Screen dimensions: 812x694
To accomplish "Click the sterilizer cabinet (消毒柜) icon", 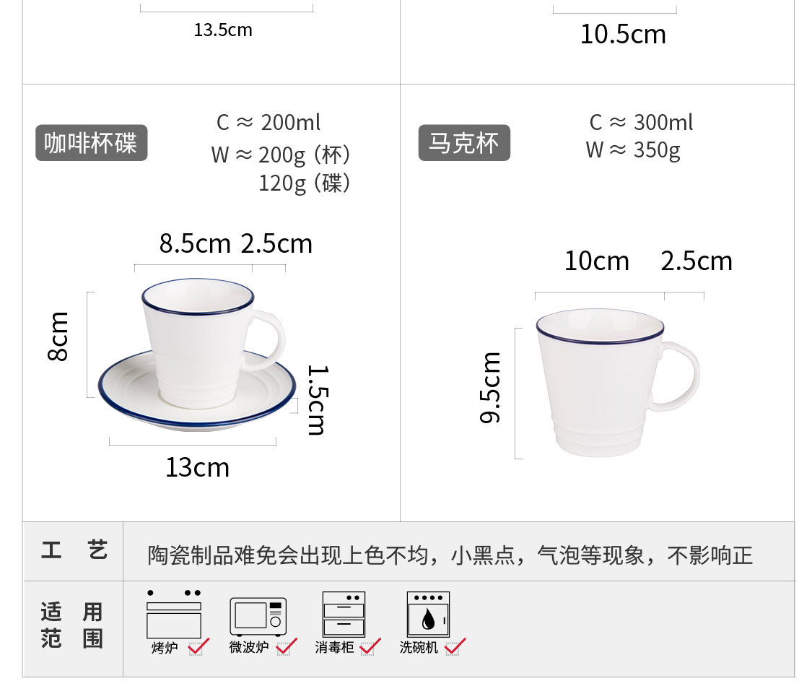I will tap(344, 614).
